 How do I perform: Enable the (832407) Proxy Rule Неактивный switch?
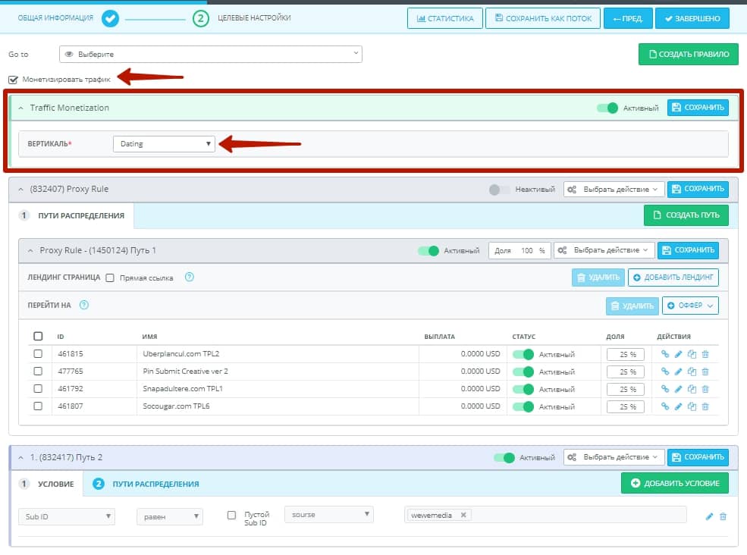click(x=499, y=190)
